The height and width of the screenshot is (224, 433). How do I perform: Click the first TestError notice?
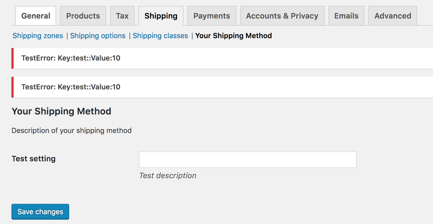click(71, 58)
